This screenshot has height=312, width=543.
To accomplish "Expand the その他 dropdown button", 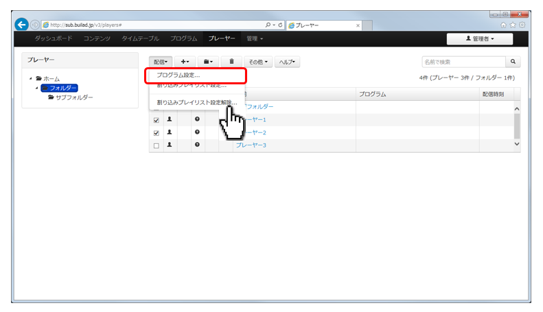I will coord(258,62).
